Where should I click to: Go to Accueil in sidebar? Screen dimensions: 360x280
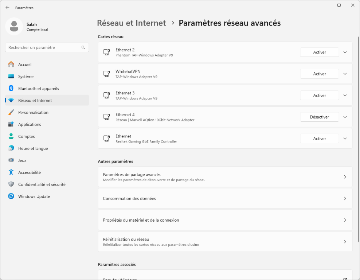click(x=47, y=64)
